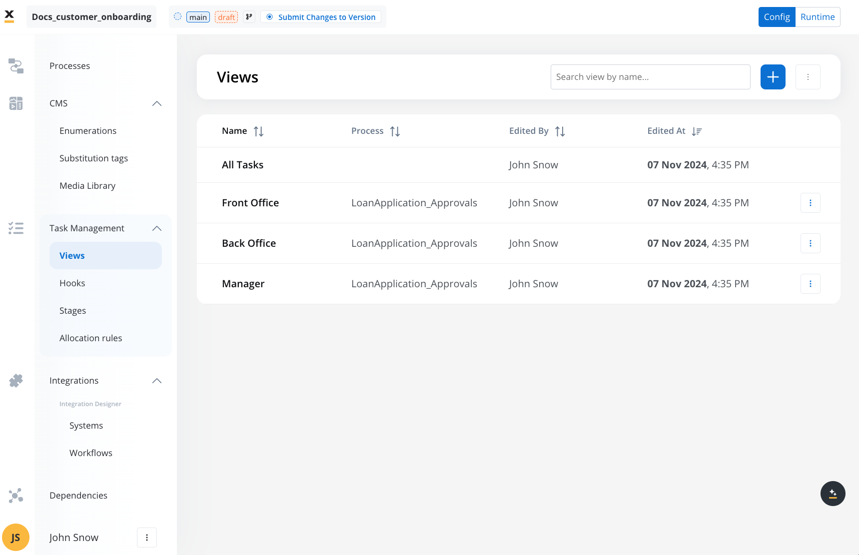This screenshot has height=555, width=859.
Task: Open the CMS sidebar icon
Action: coord(16,103)
